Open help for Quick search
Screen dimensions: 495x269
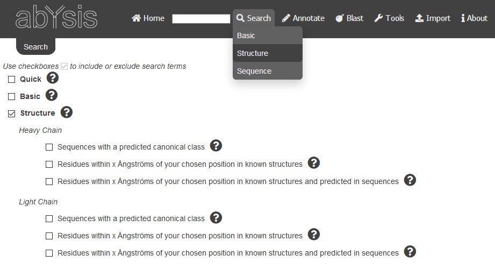click(x=53, y=78)
